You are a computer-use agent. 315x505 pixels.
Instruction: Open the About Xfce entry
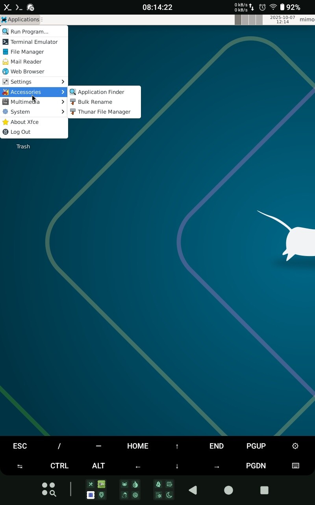click(x=24, y=122)
